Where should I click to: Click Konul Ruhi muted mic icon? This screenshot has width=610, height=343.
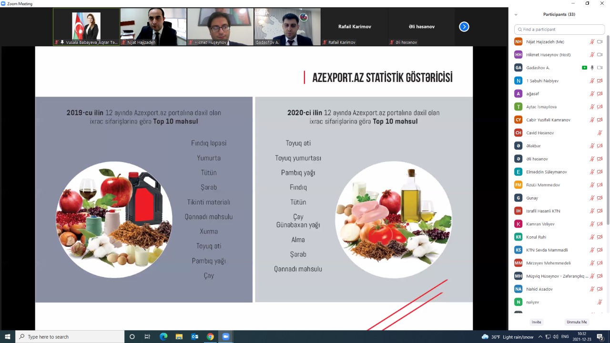(592, 237)
